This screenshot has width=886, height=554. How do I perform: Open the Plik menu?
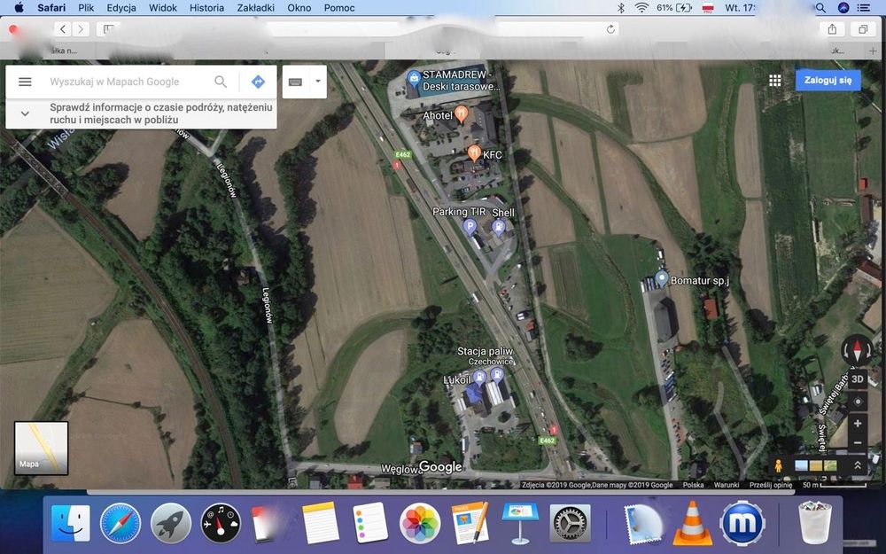click(x=87, y=8)
